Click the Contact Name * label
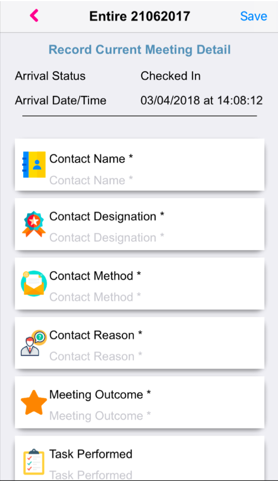Image resolution: width=278 pixels, height=481 pixels. coord(91,159)
